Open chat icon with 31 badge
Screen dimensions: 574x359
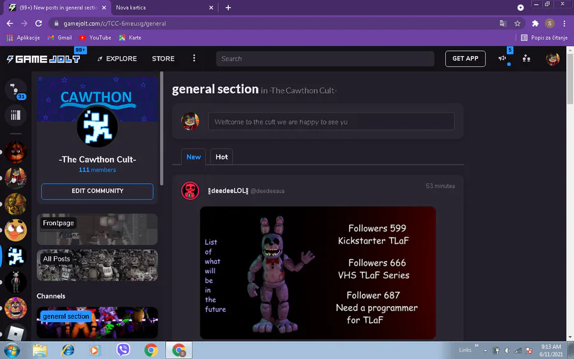click(15, 89)
